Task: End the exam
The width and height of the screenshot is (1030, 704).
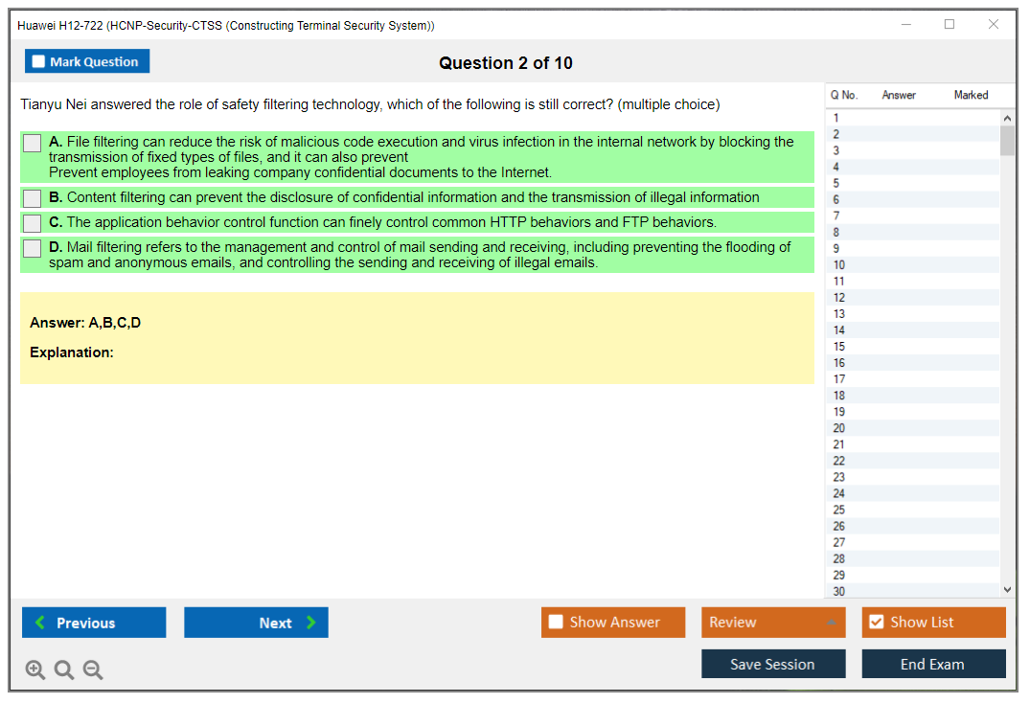Action: point(932,664)
